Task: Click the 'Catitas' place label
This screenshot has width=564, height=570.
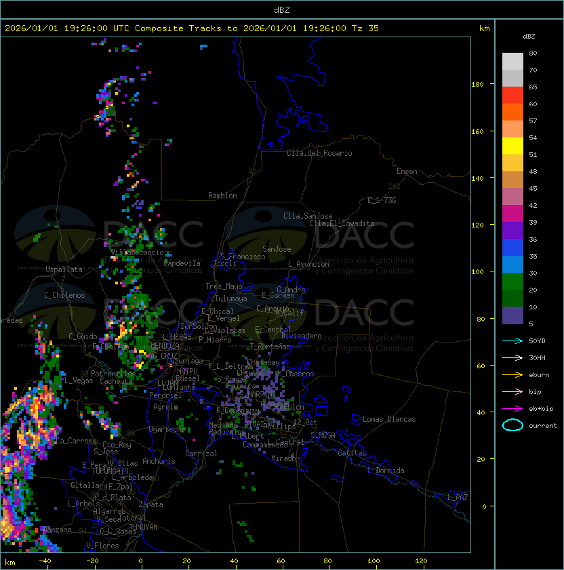Action: [352, 453]
